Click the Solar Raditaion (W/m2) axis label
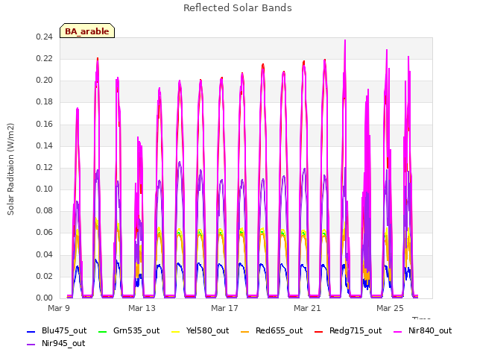The width and height of the screenshot is (477, 358). pyautogui.click(x=10, y=169)
